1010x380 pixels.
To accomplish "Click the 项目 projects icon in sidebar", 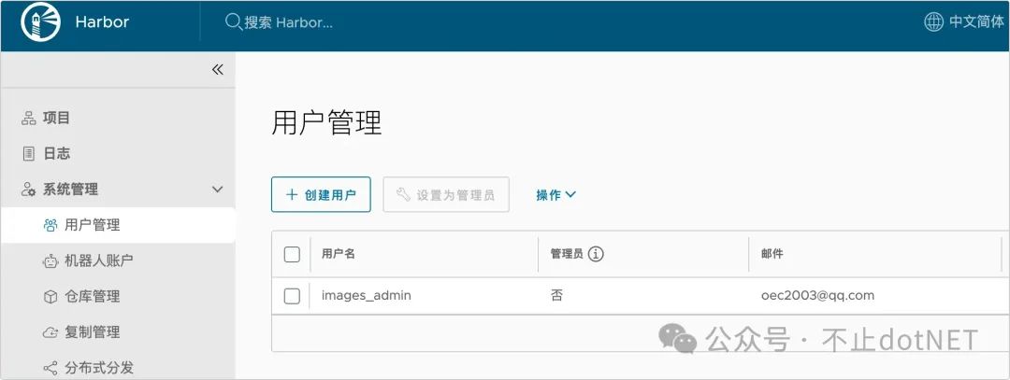I will [x=28, y=118].
